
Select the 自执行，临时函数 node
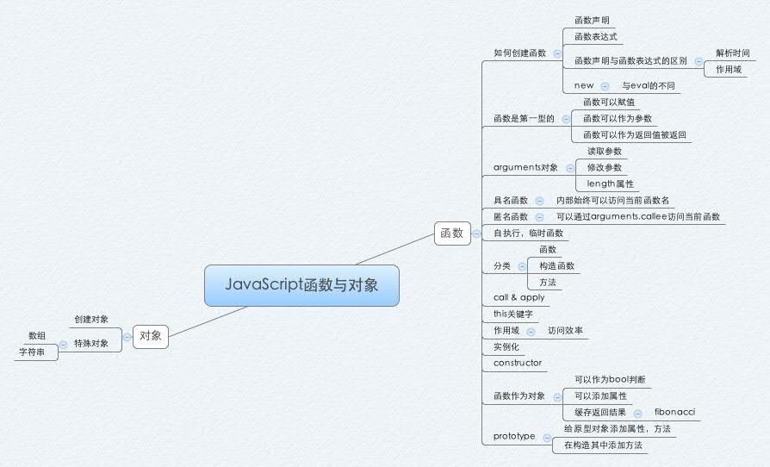coord(528,233)
